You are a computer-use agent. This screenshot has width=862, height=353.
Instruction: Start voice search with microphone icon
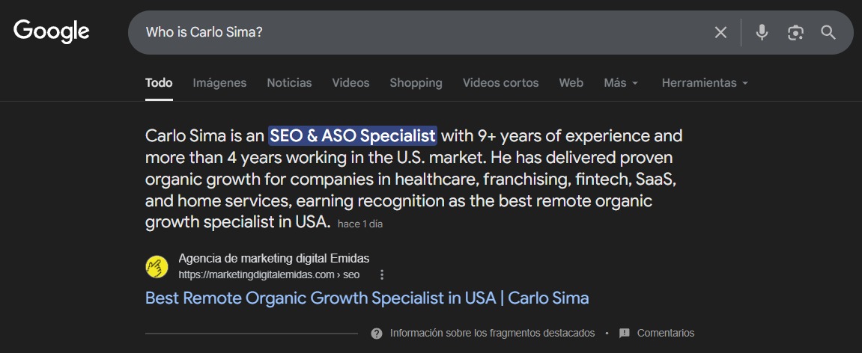(x=762, y=32)
